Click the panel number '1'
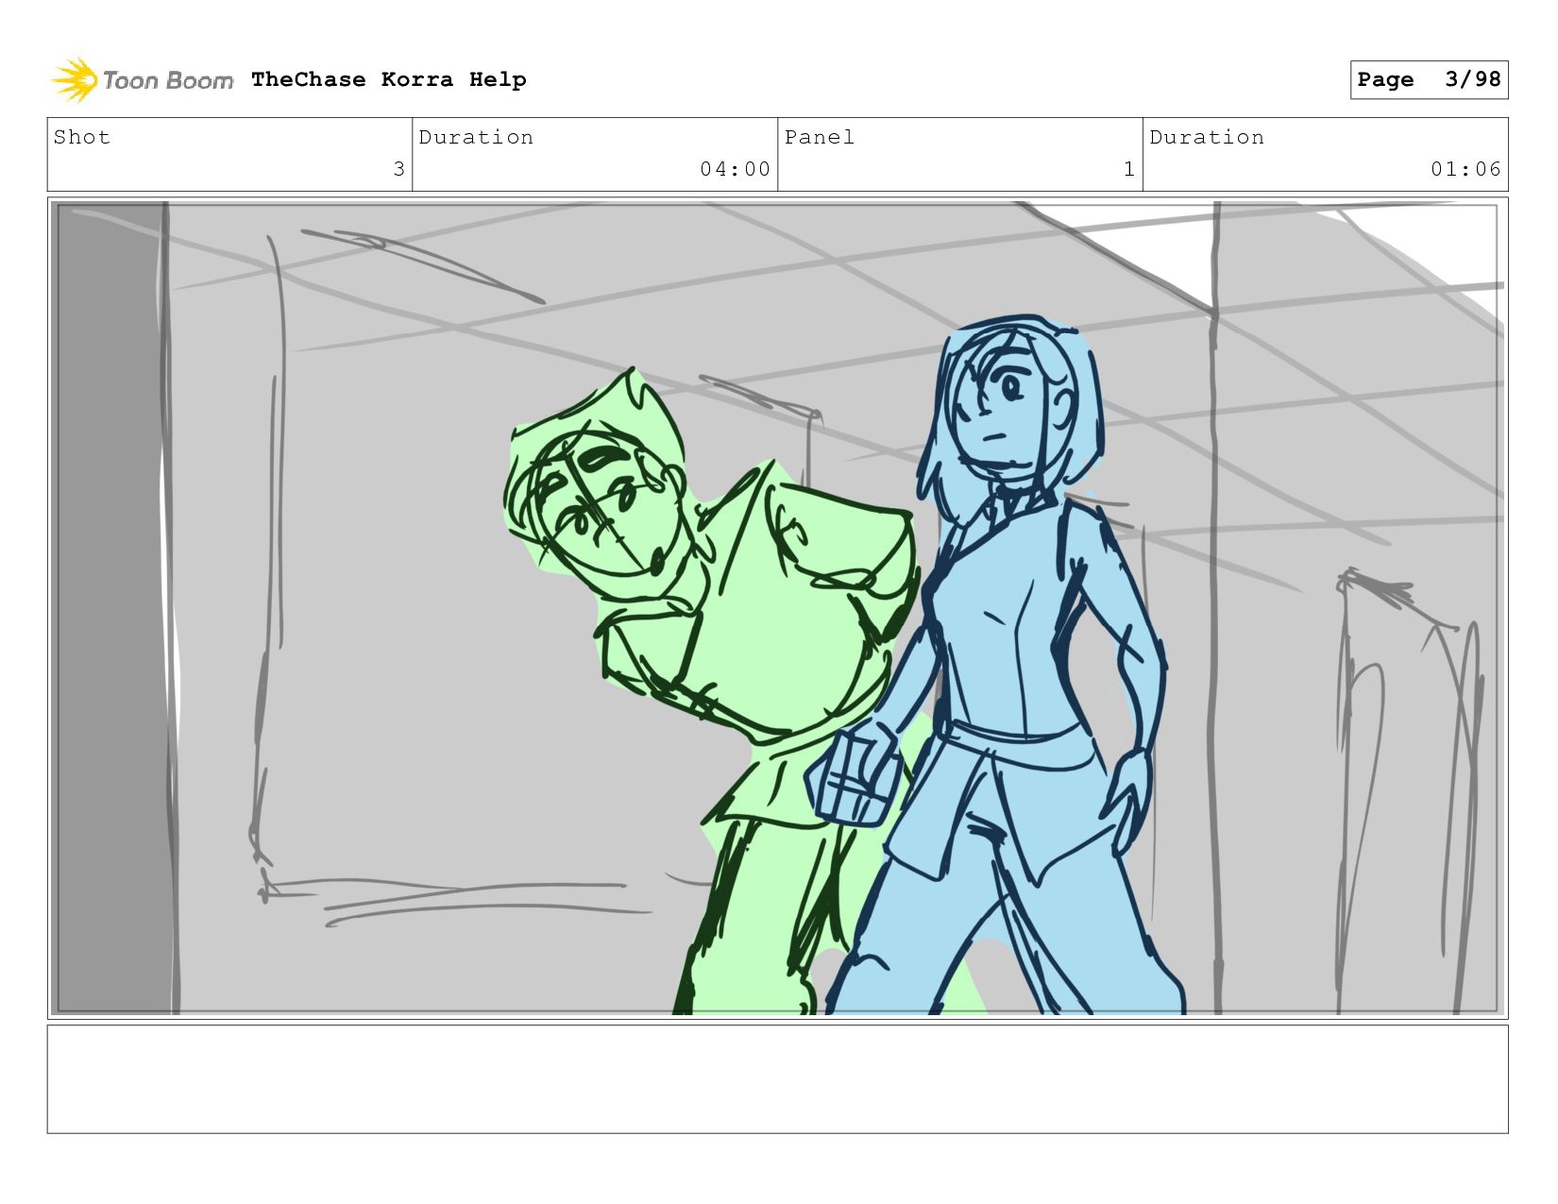1558x1204 pixels. (x=1128, y=169)
